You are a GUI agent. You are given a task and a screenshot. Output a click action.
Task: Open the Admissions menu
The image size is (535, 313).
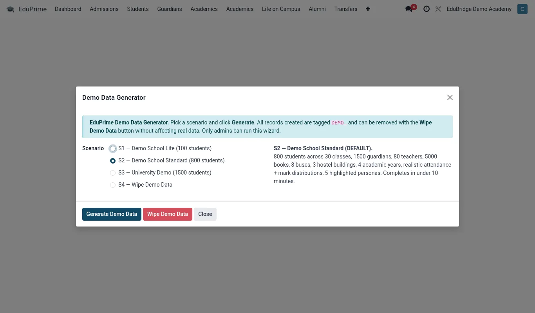click(104, 9)
